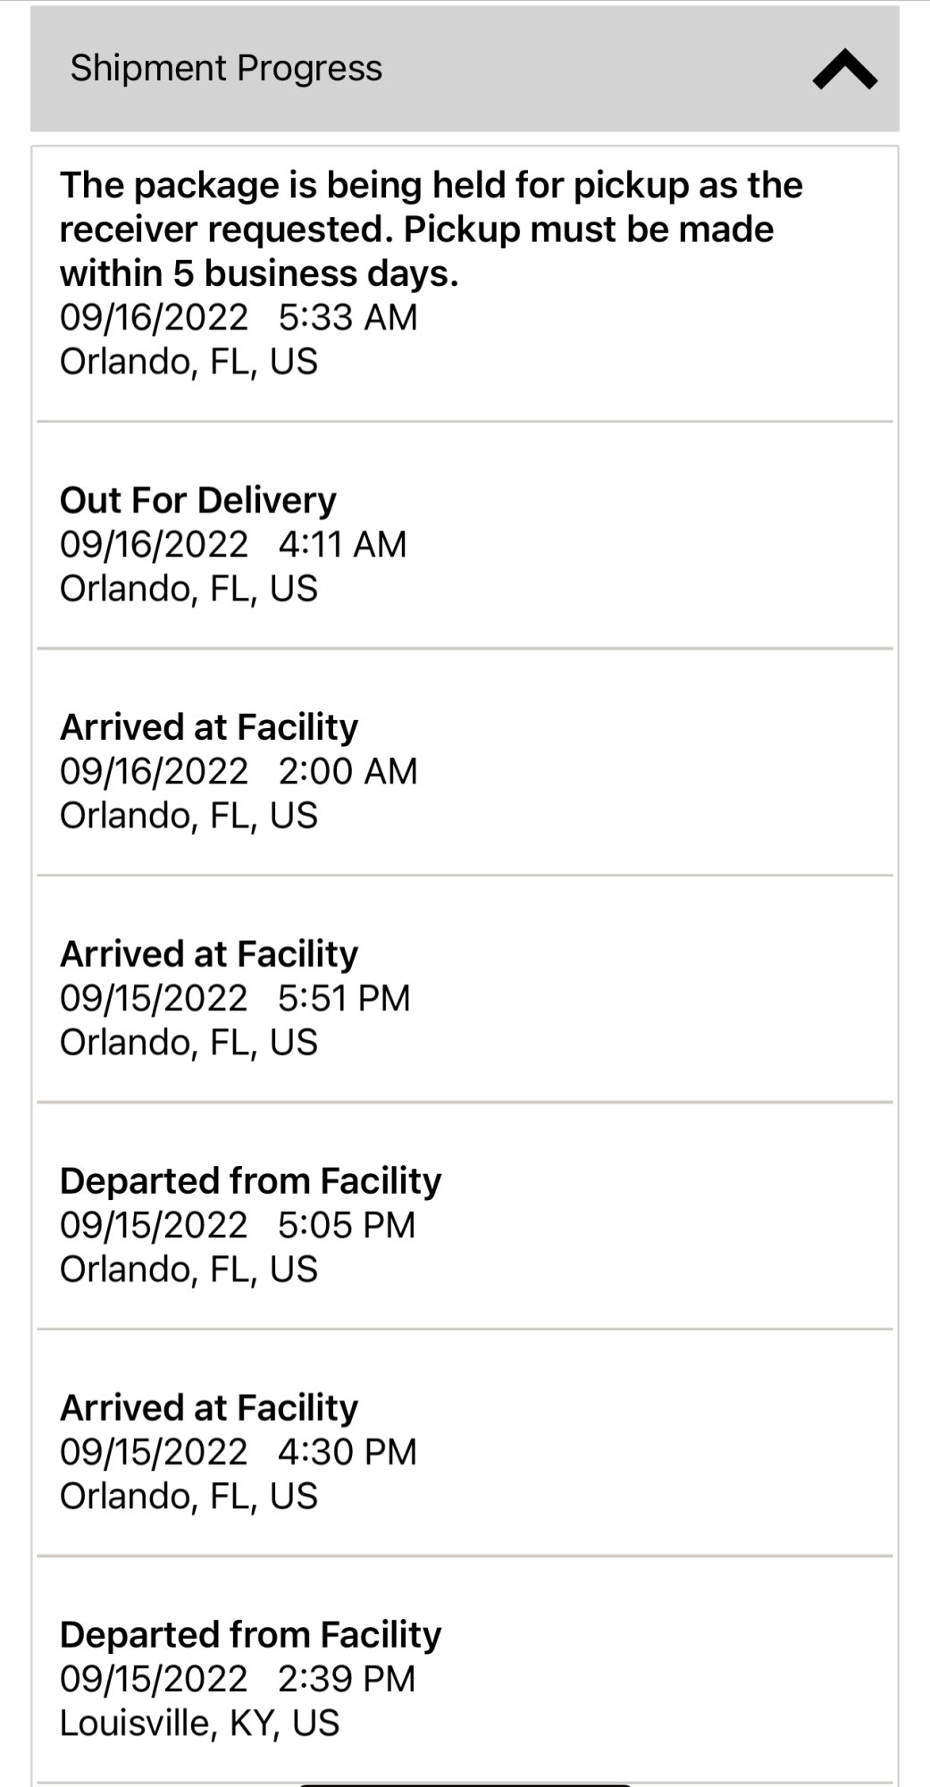Tap the 09/15/2022 4:30 PM timestamp
This screenshot has width=930, height=1787.
coord(239,1452)
